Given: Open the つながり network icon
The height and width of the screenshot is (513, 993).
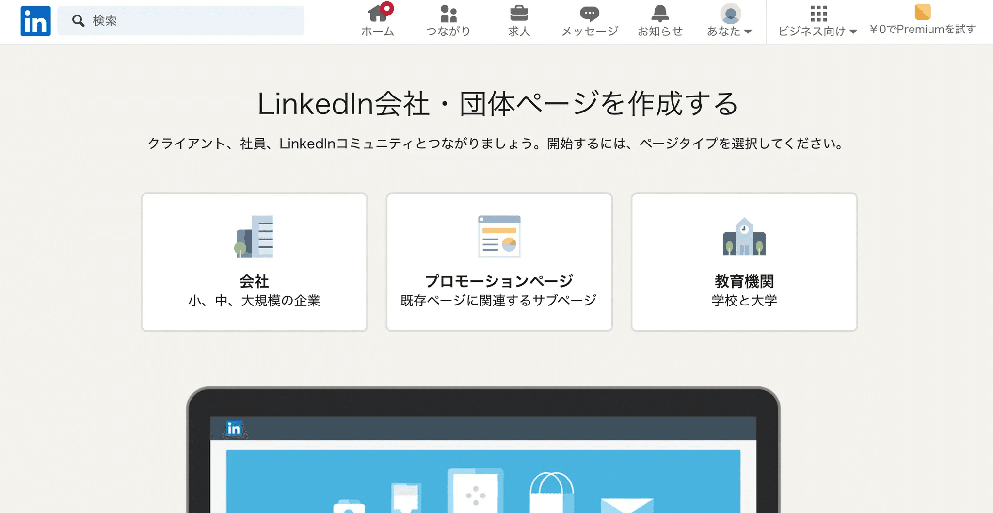Looking at the screenshot, I should pos(448,14).
